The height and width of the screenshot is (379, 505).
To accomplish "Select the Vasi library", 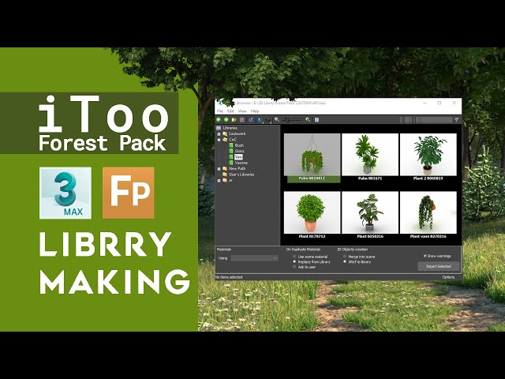I will [238, 157].
